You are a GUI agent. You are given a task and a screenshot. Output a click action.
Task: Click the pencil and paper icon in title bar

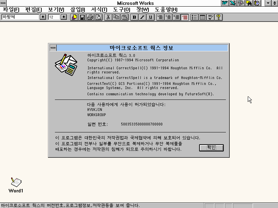(x=257, y=3)
